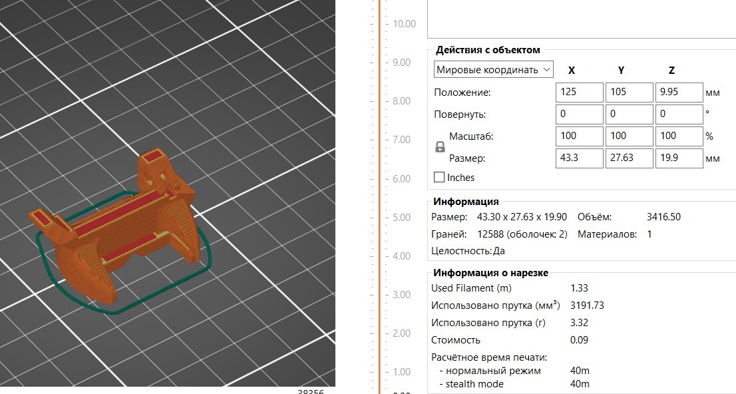
Task: Click the size field showing 27.63
Action: click(629, 158)
